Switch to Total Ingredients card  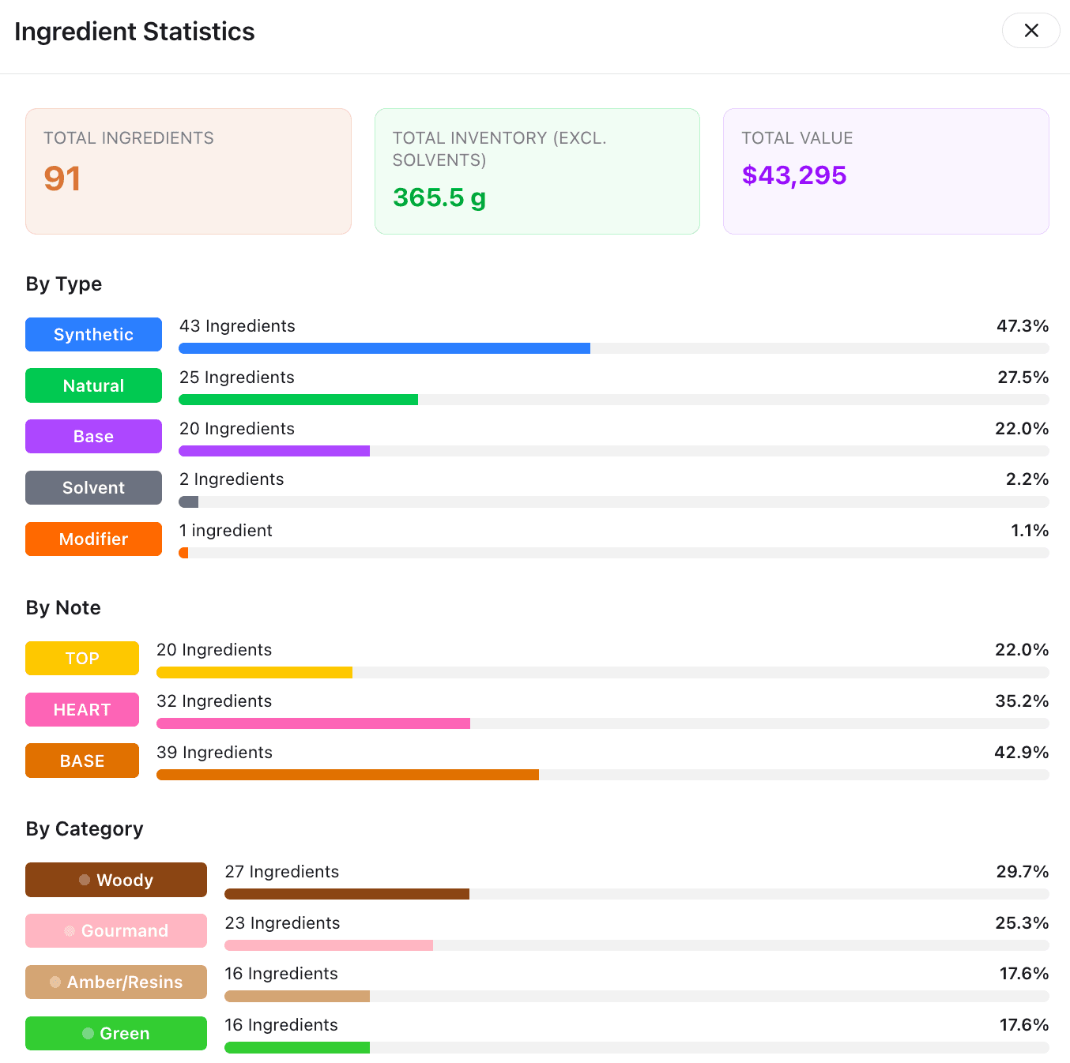point(188,171)
